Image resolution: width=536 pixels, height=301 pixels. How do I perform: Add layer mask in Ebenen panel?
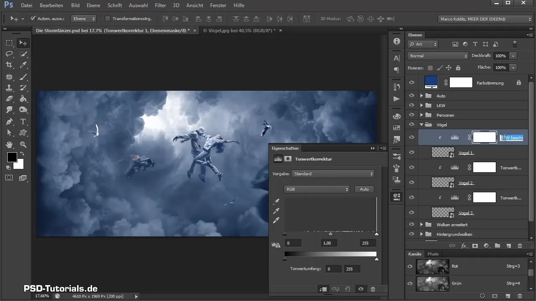(475, 246)
